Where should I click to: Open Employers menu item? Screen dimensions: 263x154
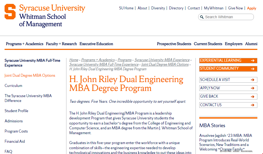[x=233, y=44]
